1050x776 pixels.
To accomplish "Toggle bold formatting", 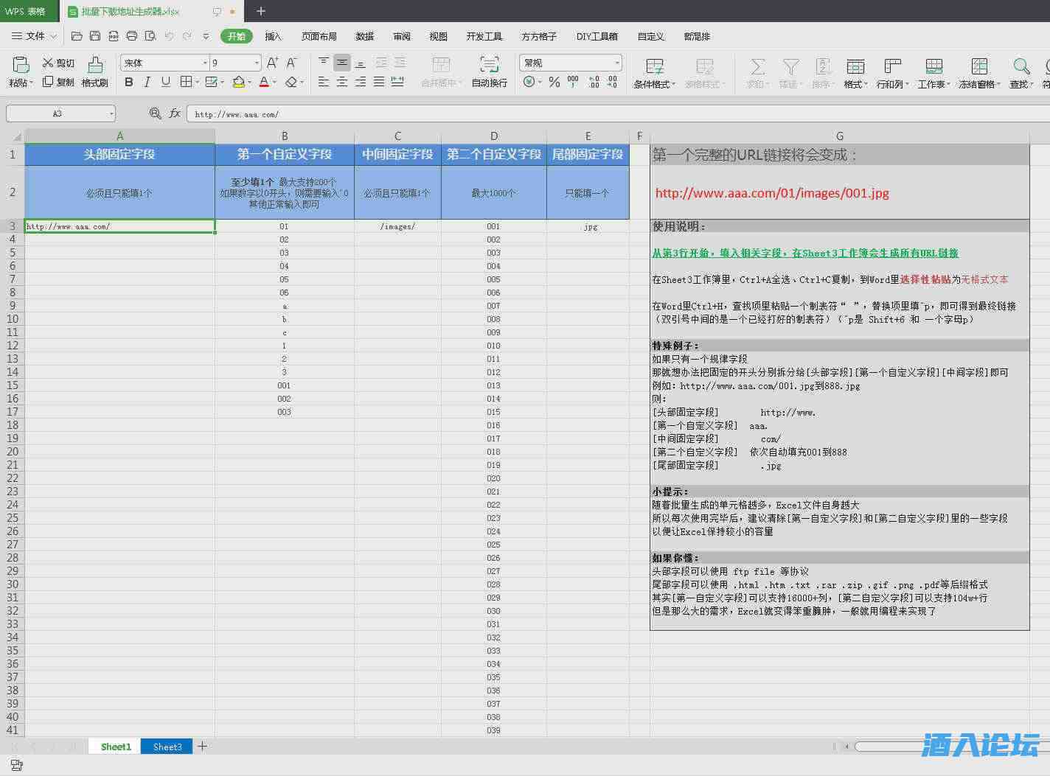I will [129, 82].
